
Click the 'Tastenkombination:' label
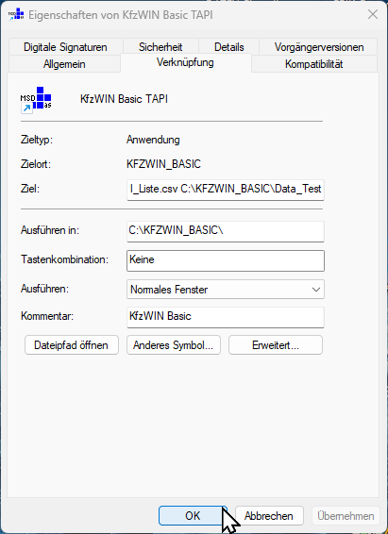(65, 259)
